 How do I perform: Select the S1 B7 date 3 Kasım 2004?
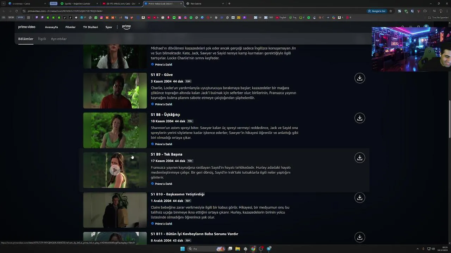161,82
